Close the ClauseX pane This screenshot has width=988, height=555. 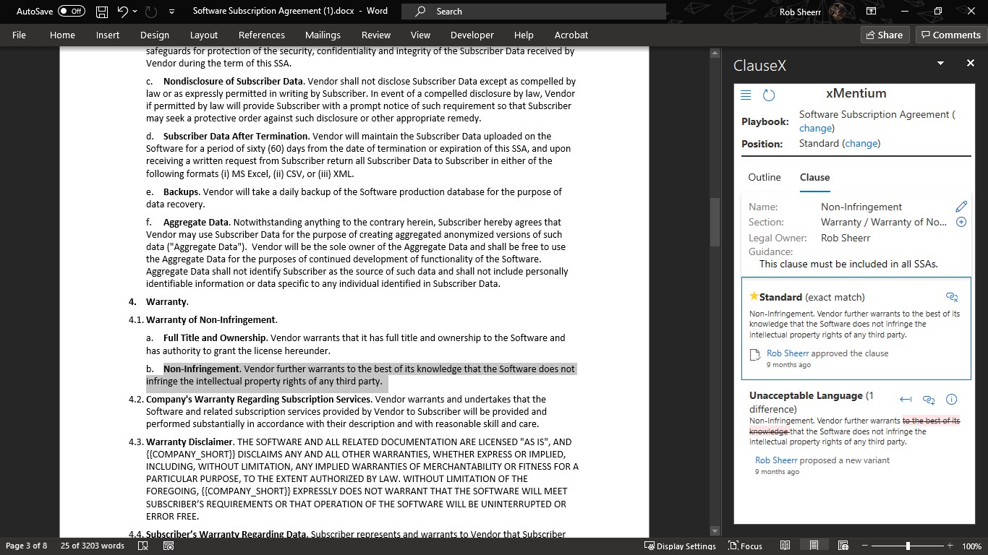coord(971,64)
